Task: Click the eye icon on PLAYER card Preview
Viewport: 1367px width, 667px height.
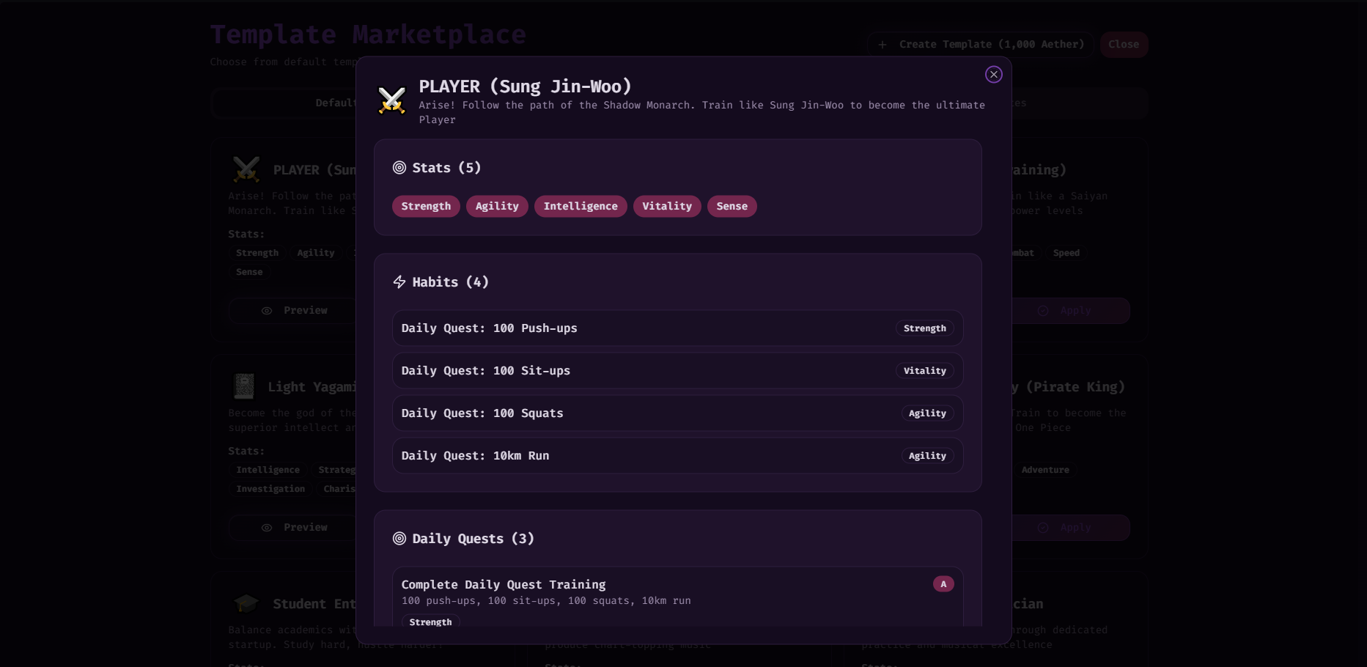Action: (x=267, y=311)
